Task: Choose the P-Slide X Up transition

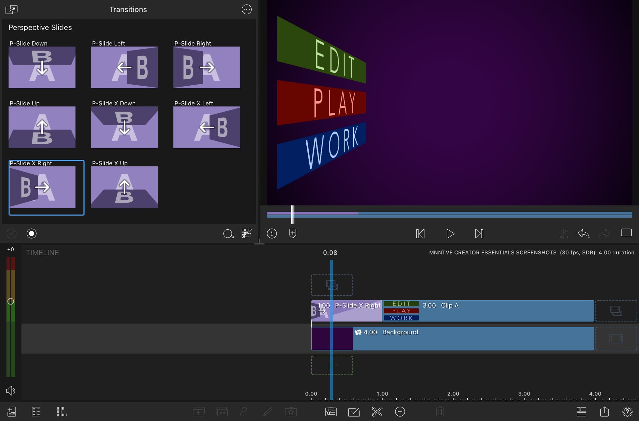Action: pyautogui.click(x=124, y=187)
